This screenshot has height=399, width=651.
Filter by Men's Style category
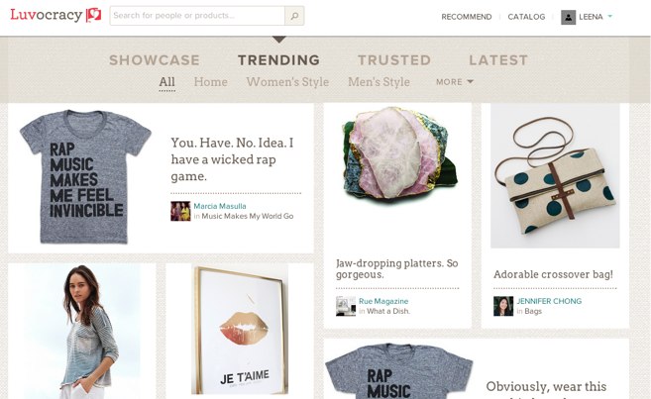(x=379, y=82)
